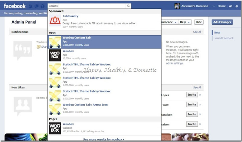Click the sticky note Share icon

coord(39,47)
